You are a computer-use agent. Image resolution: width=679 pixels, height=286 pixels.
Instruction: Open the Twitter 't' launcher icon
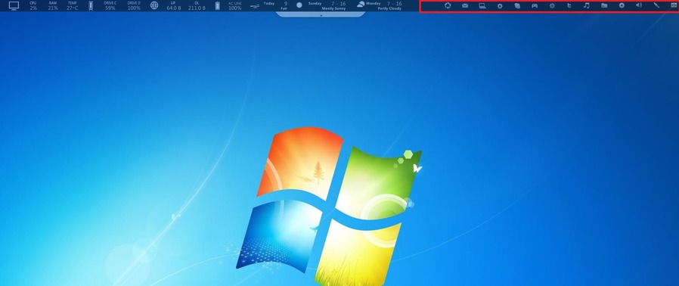(x=569, y=5)
